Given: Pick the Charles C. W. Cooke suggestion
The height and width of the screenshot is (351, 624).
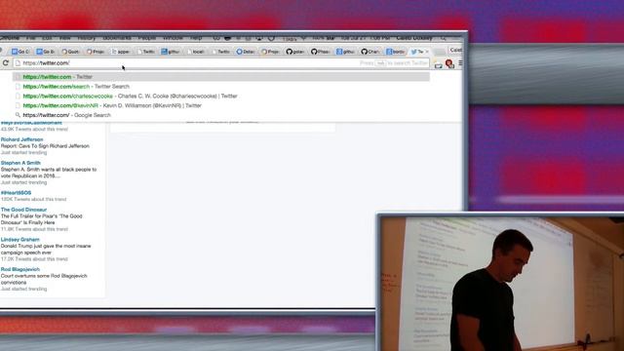Looking at the screenshot, I should (221, 96).
